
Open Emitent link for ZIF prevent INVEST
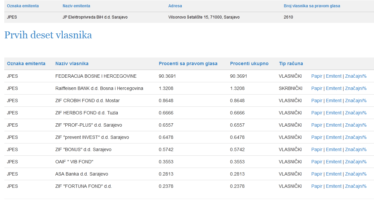[334, 138]
